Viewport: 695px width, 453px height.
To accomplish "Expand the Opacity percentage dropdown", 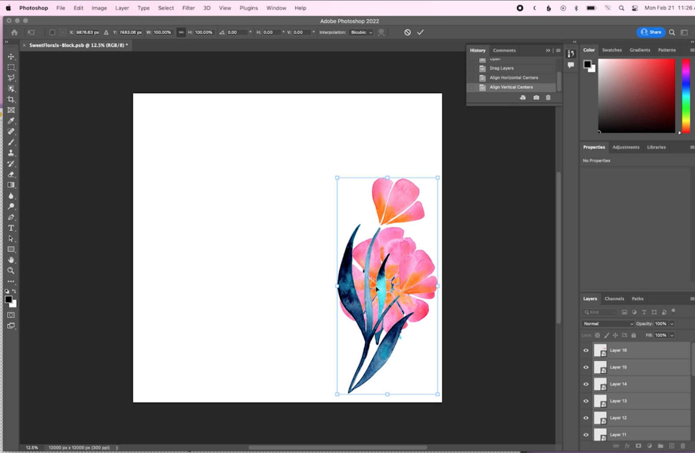I will tap(672, 323).
